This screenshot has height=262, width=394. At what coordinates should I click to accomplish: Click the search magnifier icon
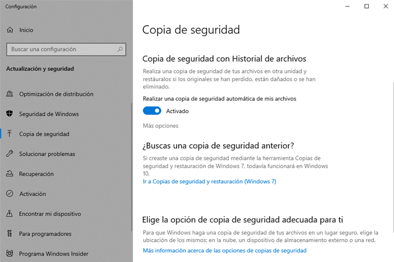coord(119,49)
